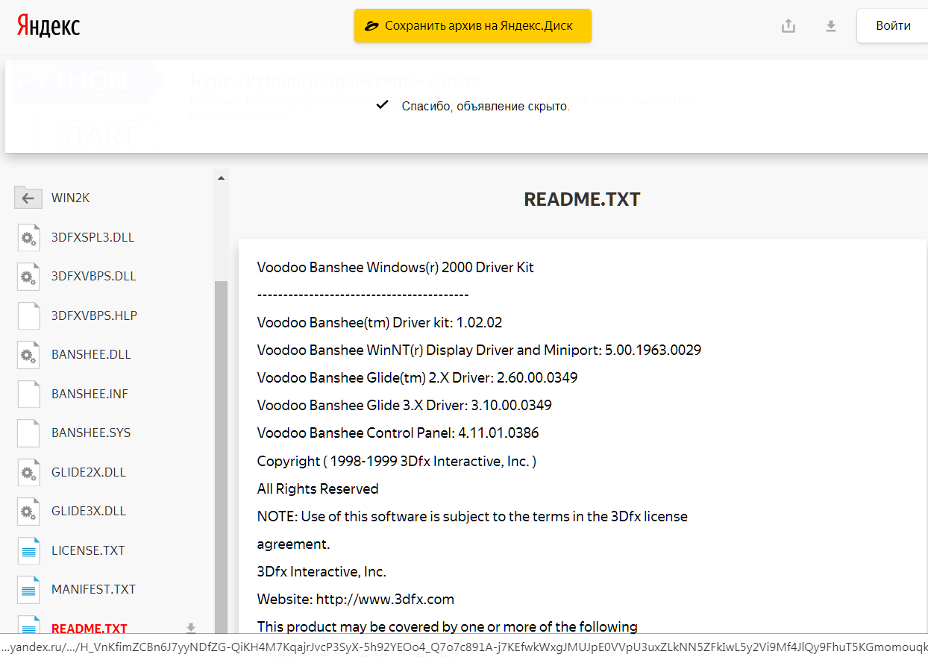Screen dimensions: 928x657
Task: Open the BANSHEE.DLL file name
Action: pos(91,354)
